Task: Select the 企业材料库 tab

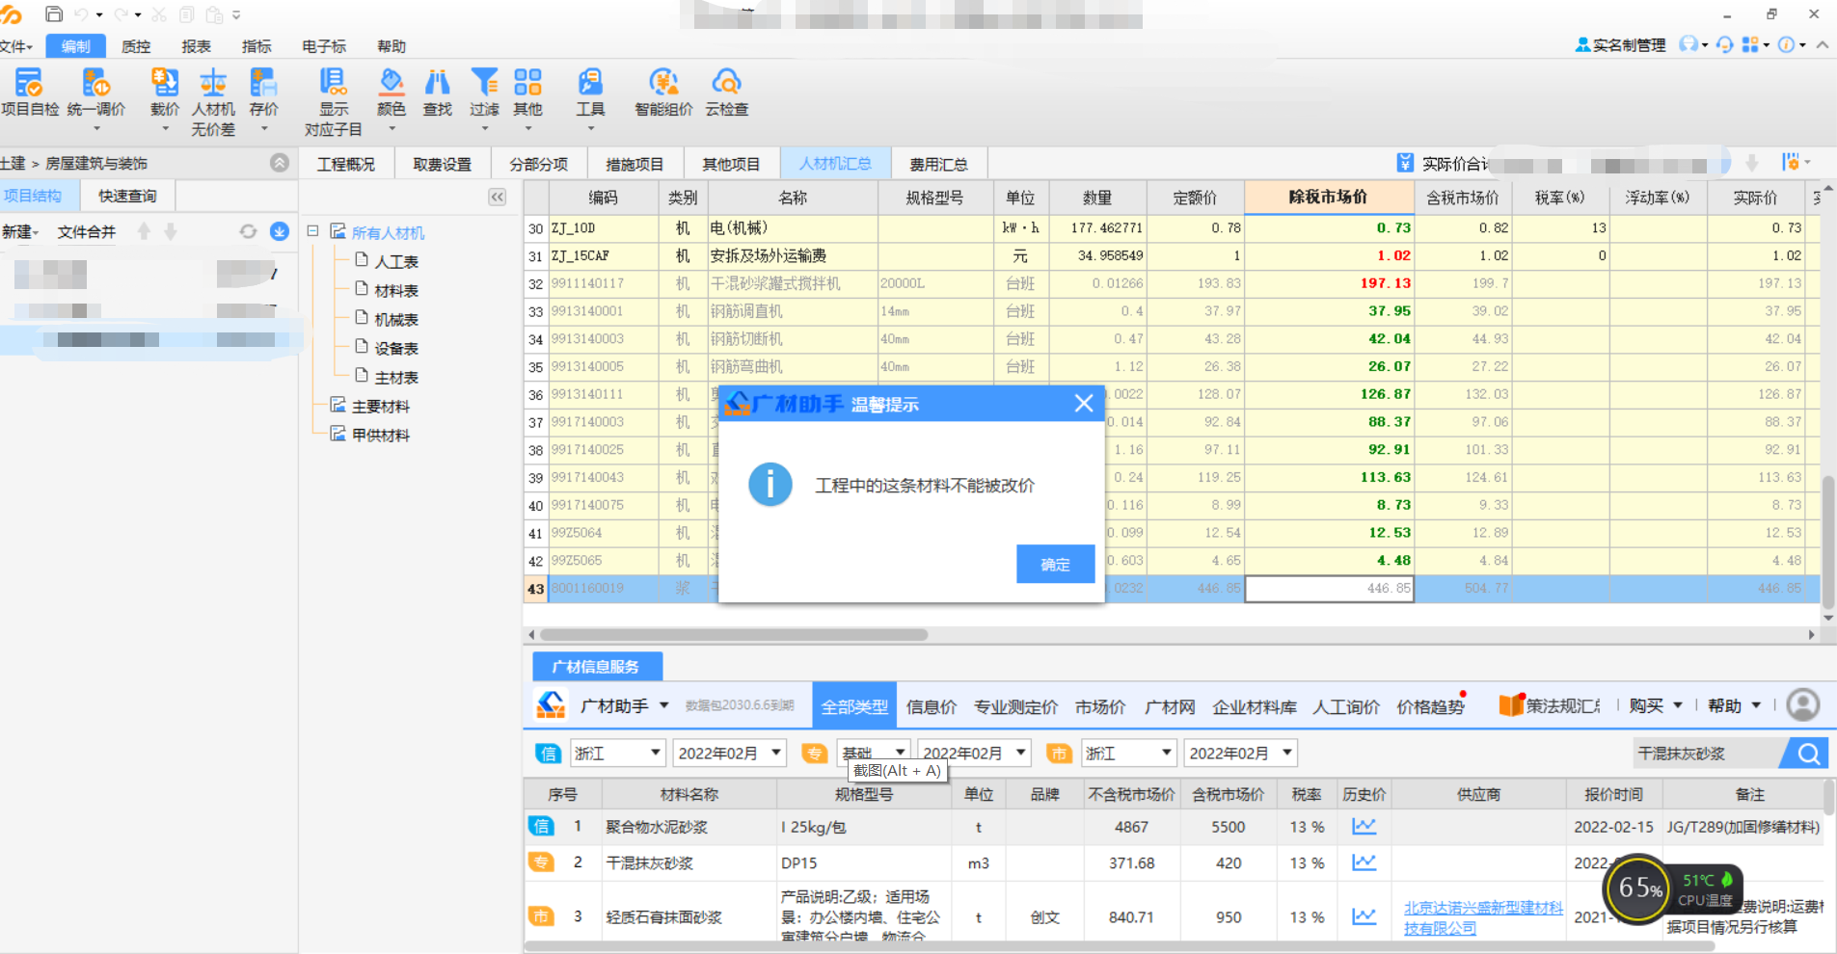Action: 1255,706
